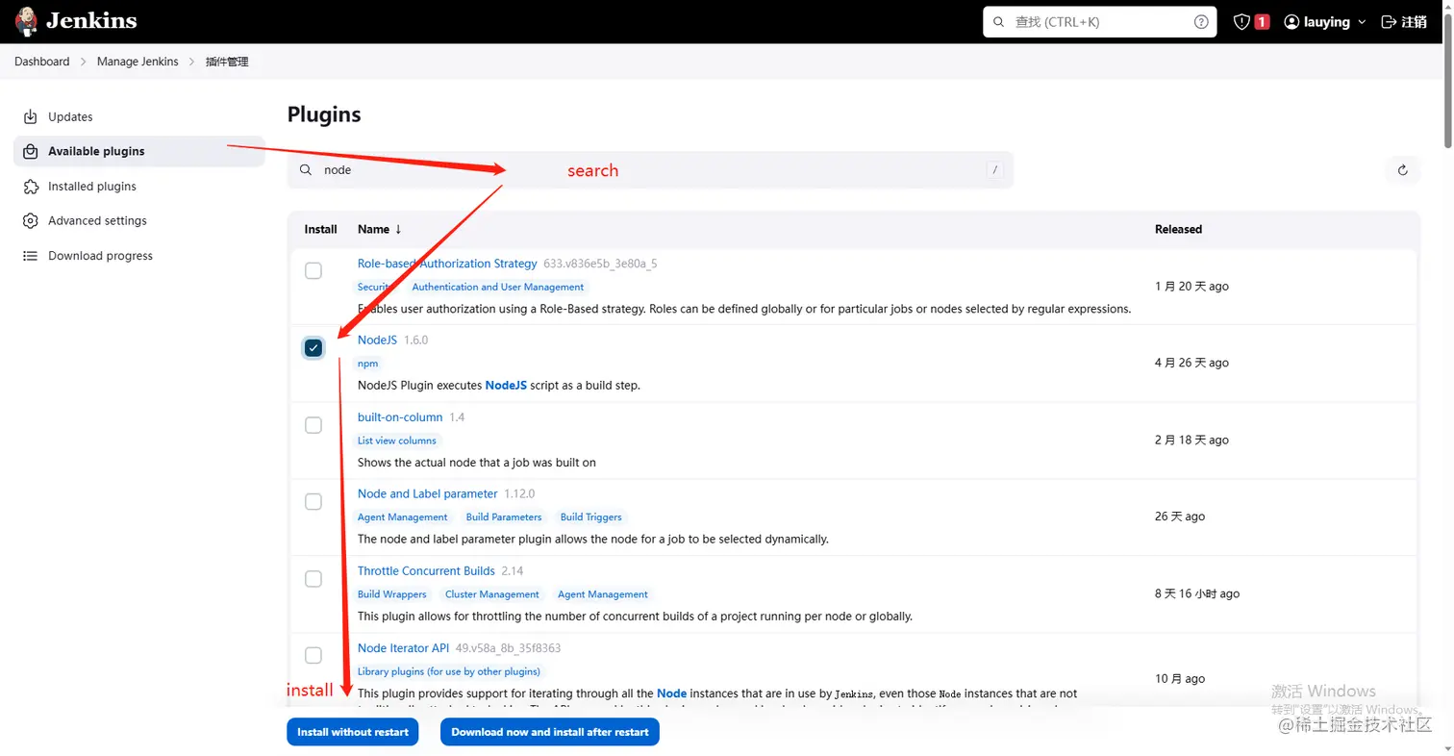
Task: Click the magnifier icon in the top search box
Action: 998,22
